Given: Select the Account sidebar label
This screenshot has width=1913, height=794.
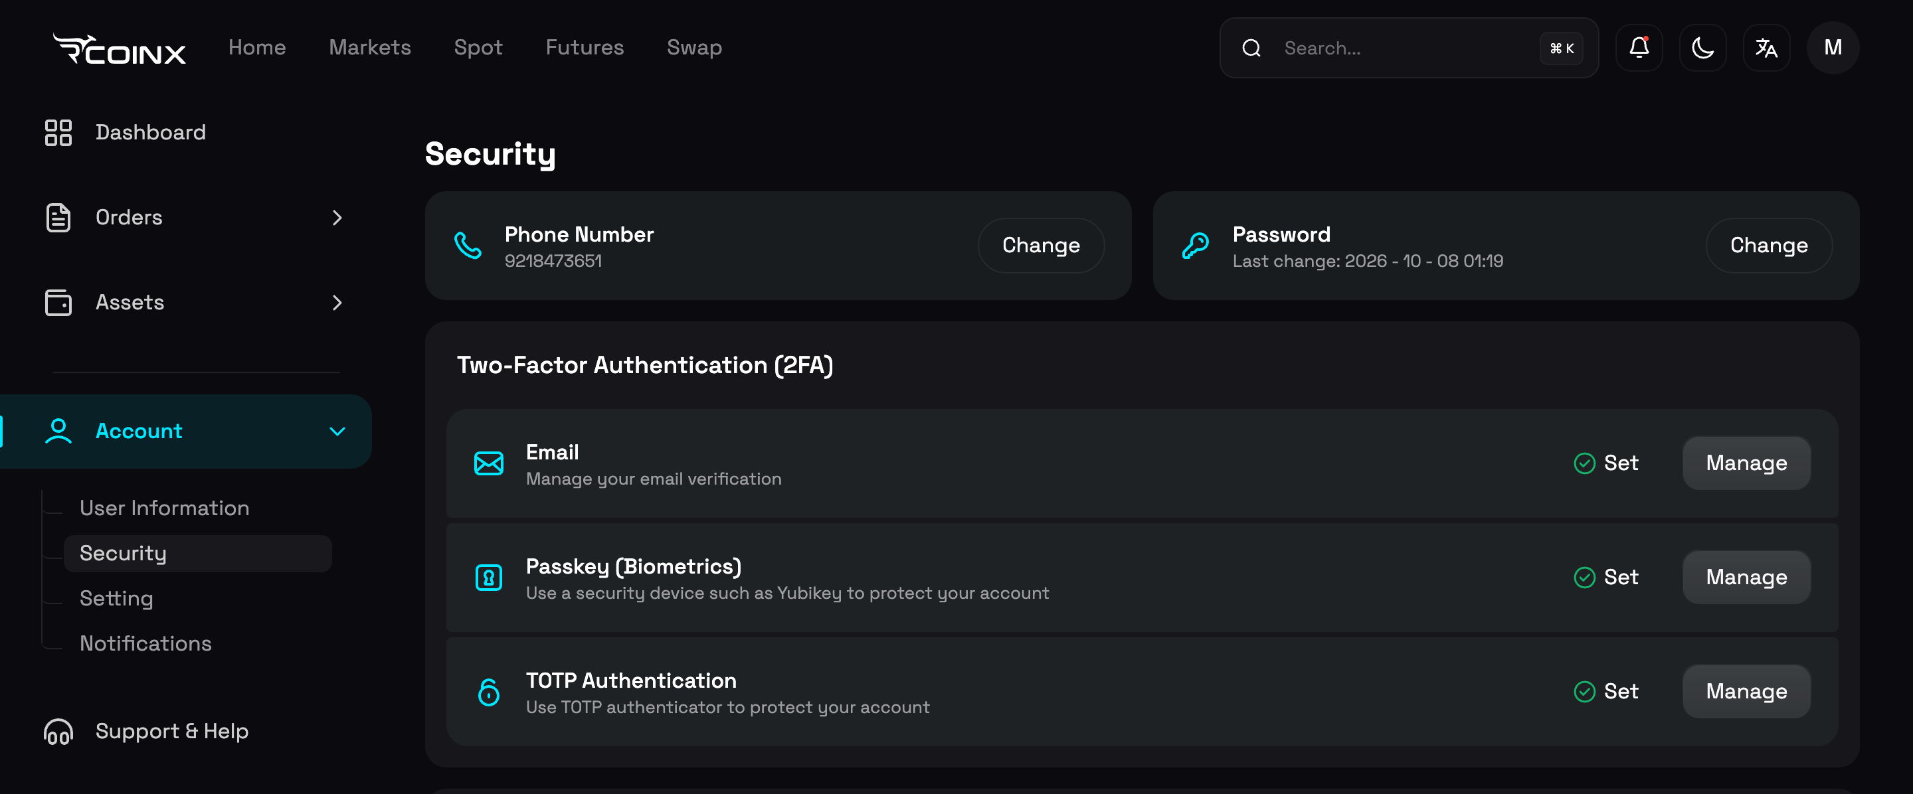Looking at the screenshot, I should click(139, 431).
